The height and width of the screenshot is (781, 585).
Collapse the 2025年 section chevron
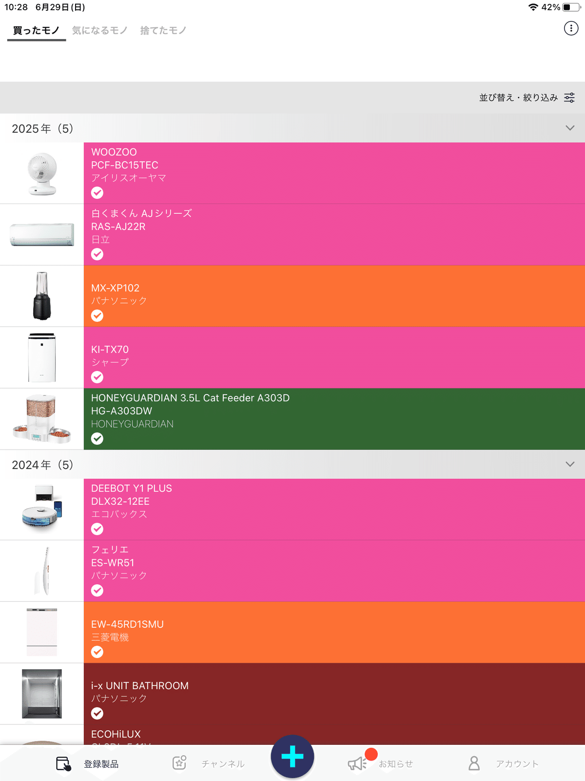[570, 128]
